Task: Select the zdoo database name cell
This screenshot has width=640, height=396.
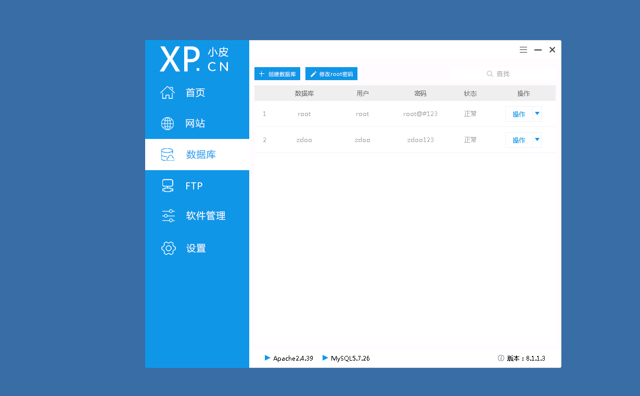Action: click(x=304, y=140)
